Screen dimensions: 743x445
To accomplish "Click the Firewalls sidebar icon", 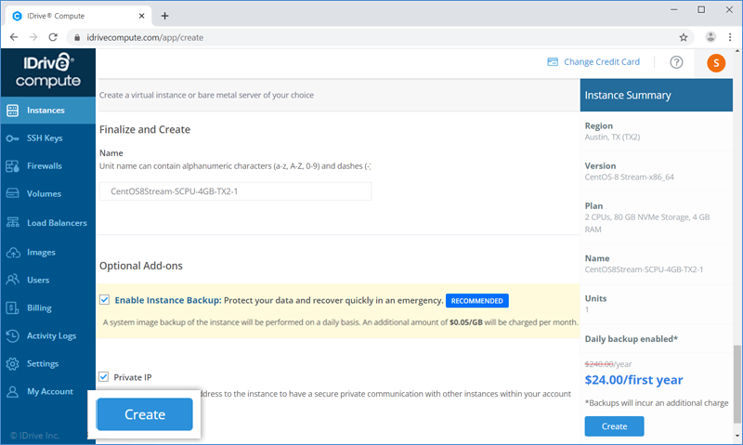I will tap(12, 166).
